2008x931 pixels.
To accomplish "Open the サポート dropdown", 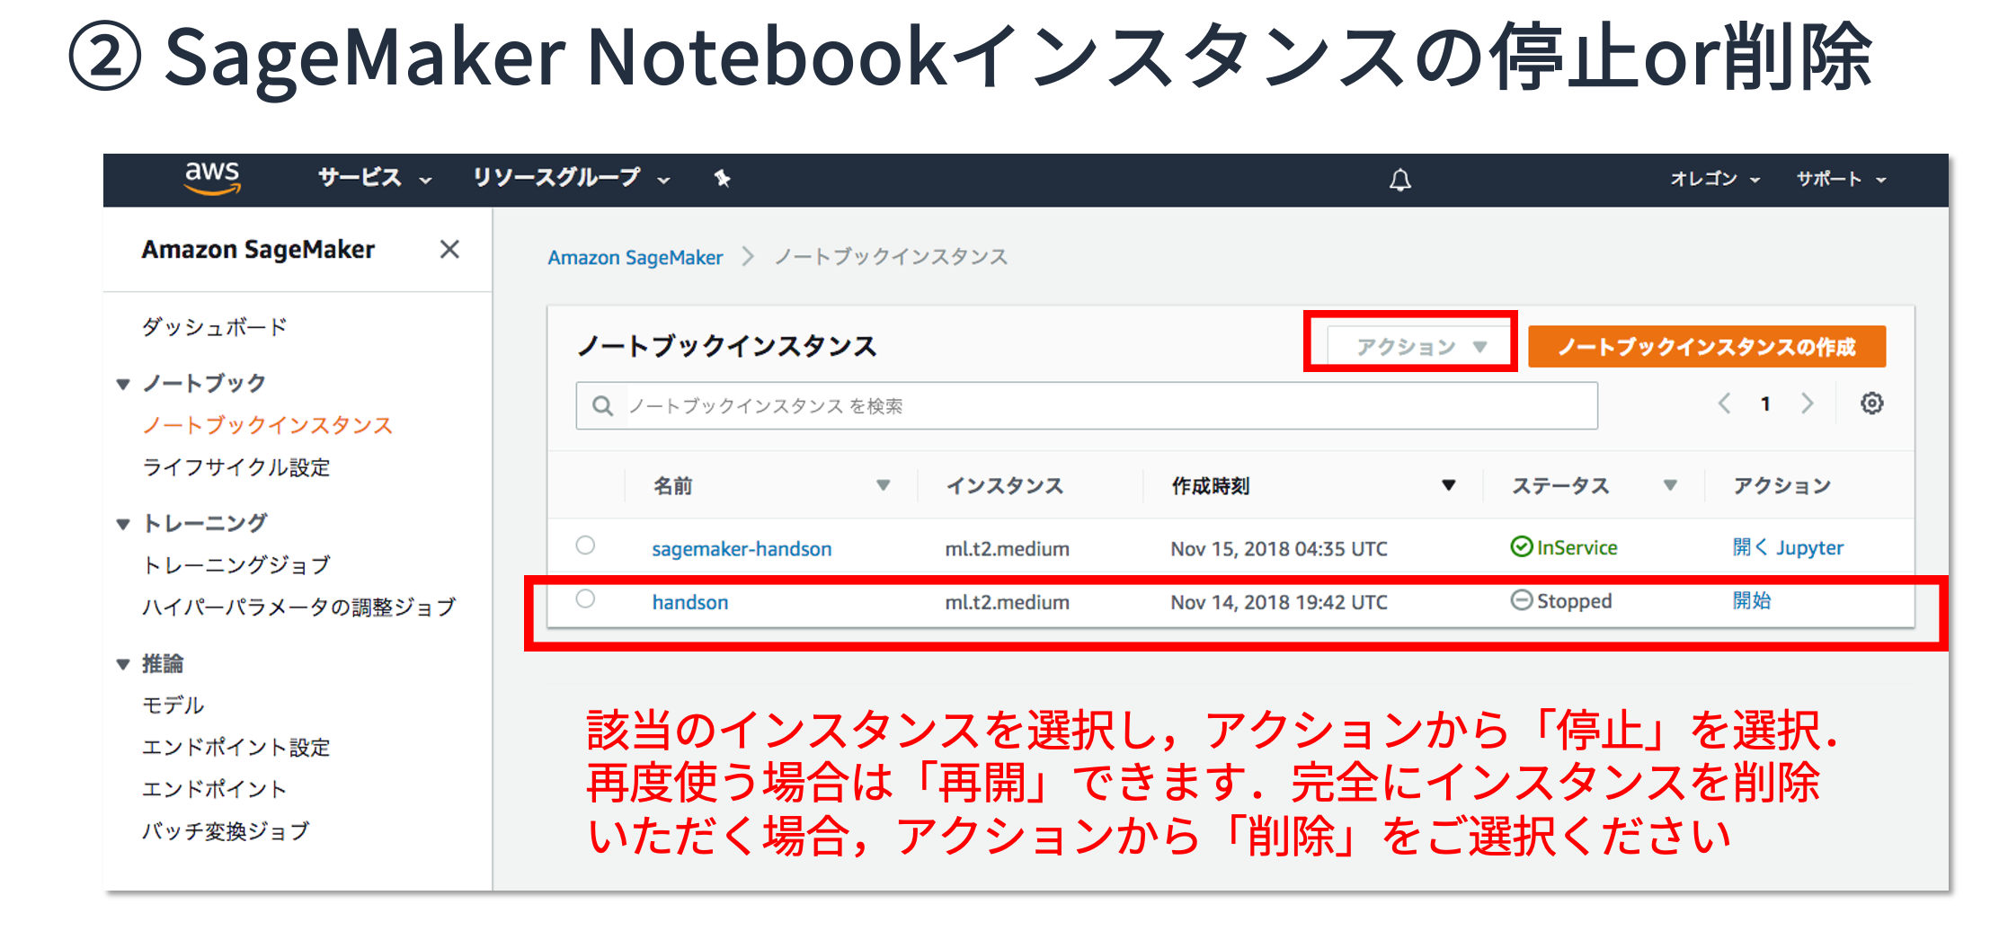I will coord(1841,179).
